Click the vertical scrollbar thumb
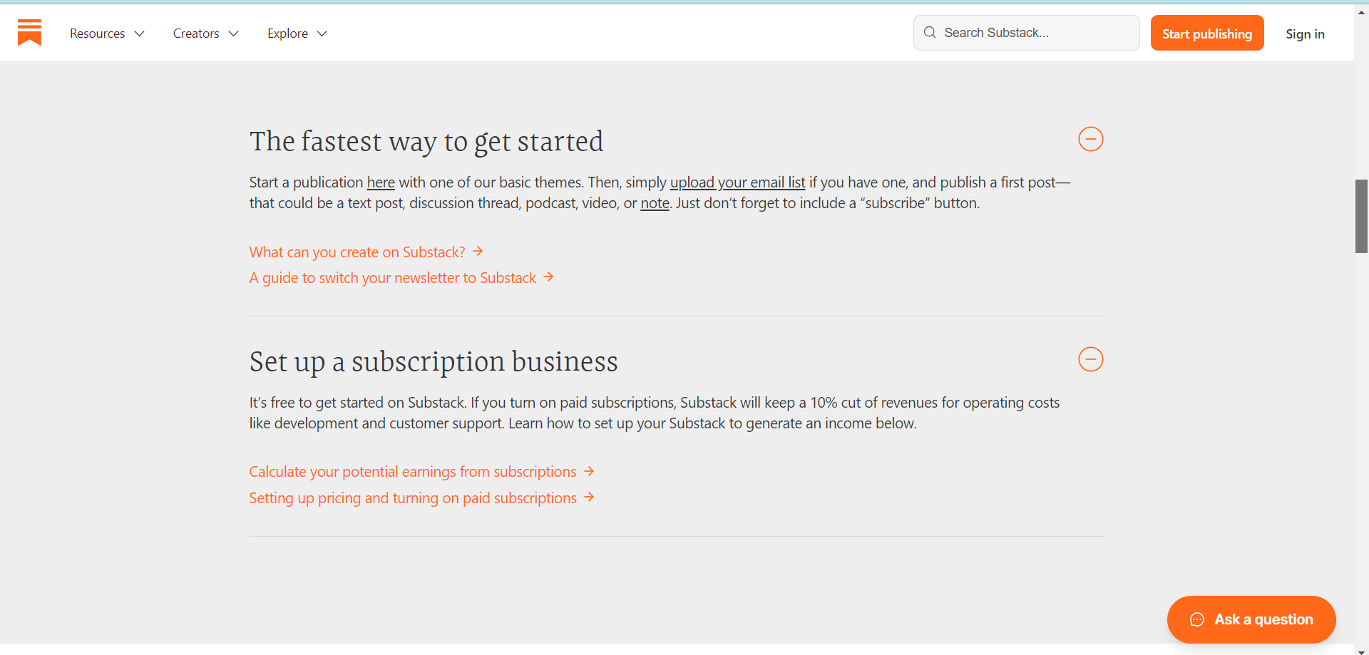This screenshot has height=655, width=1369. click(x=1361, y=217)
